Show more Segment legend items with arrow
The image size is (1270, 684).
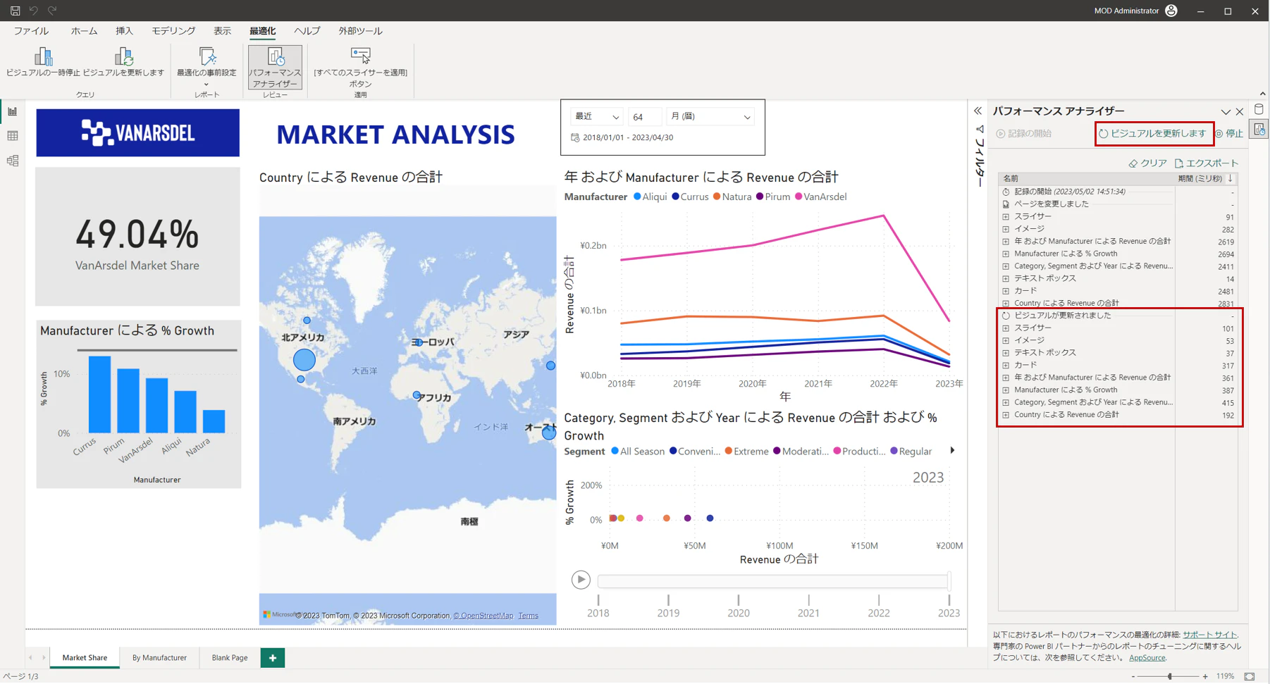[x=952, y=451]
